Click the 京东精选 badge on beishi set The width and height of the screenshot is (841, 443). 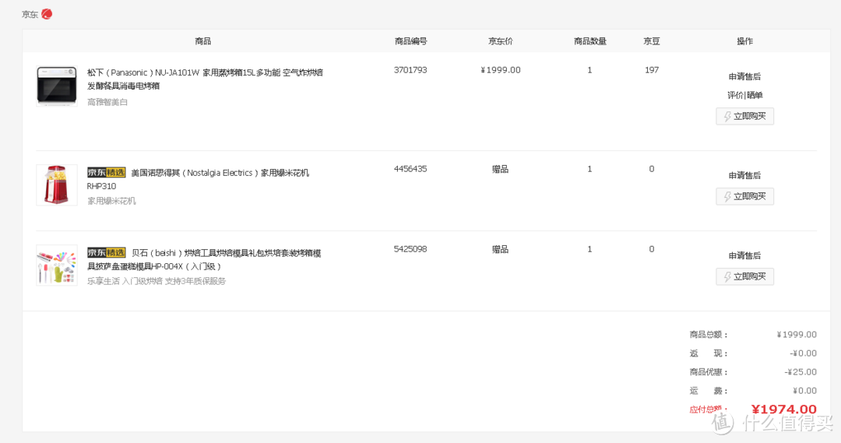tap(106, 252)
